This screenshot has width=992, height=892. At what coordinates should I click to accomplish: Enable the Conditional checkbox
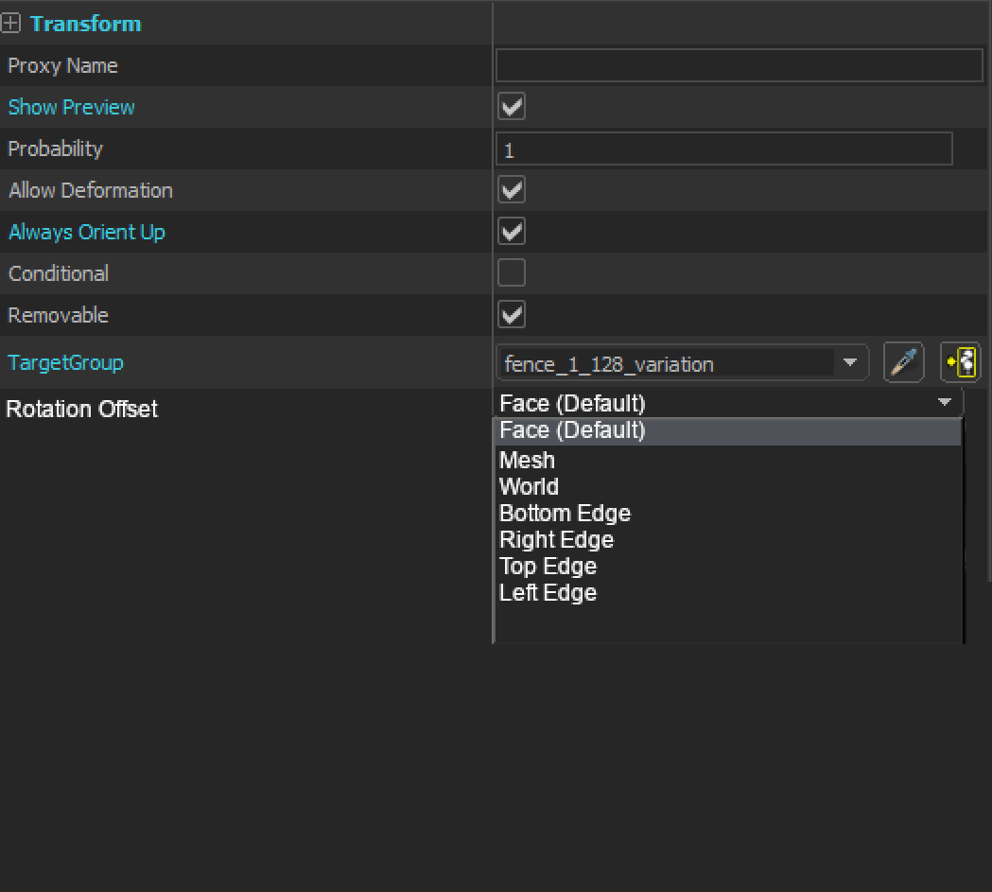tap(511, 272)
